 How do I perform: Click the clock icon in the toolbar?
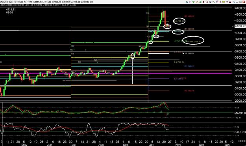click(207, 2)
